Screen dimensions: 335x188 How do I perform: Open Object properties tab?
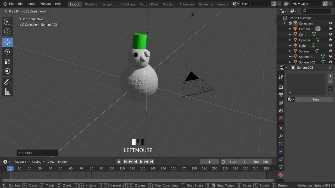pos(281,128)
